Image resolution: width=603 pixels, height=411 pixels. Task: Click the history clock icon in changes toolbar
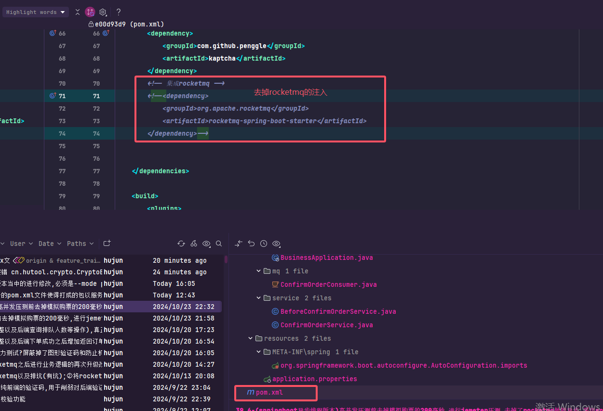point(264,244)
